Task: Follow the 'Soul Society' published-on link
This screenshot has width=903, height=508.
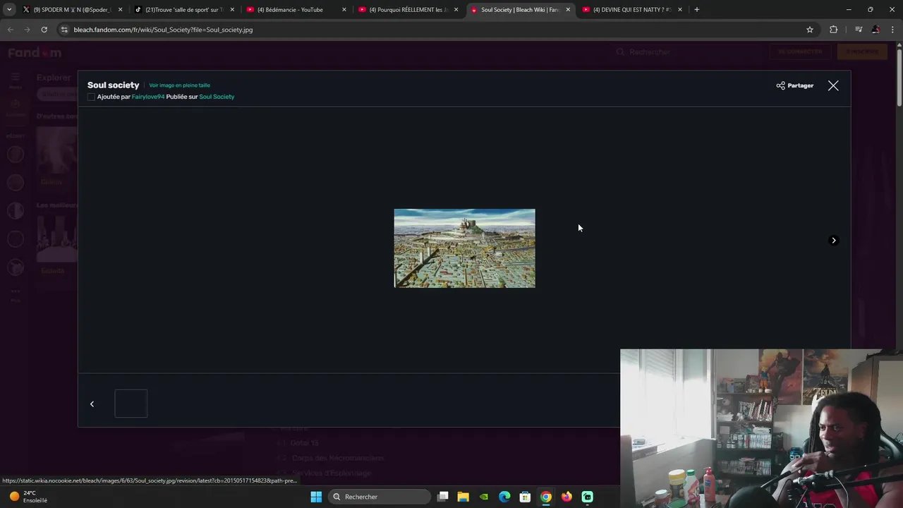Action: (217, 97)
